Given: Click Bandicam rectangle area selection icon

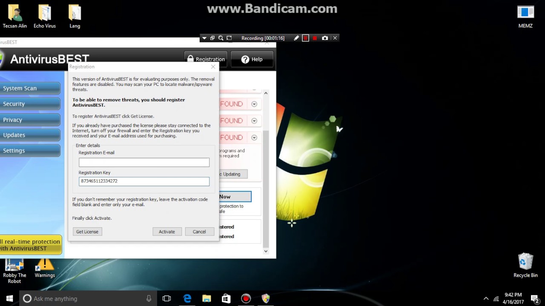Looking at the screenshot, I should [229, 38].
